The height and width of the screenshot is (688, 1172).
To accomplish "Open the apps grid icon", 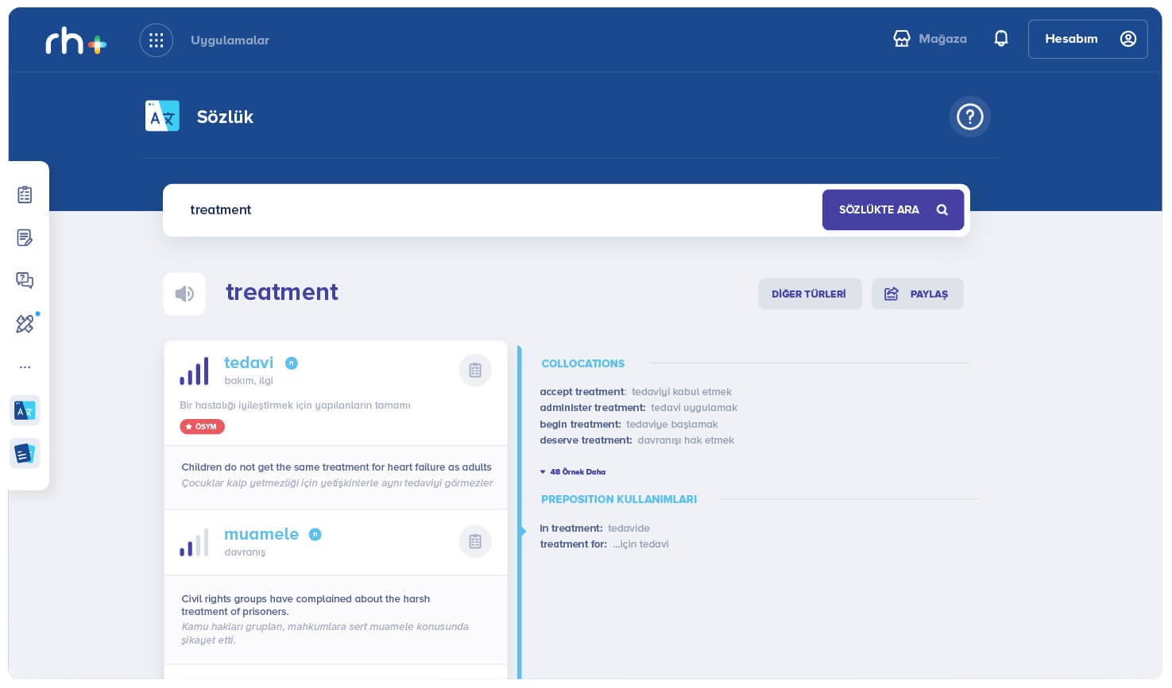I will pyautogui.click(x=156, y=40).
